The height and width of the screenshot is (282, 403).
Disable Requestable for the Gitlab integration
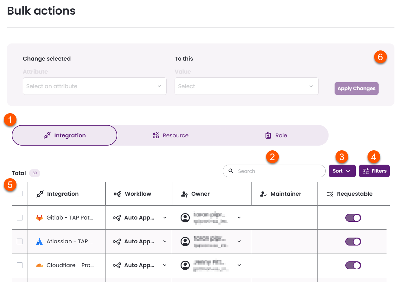point(353,218)
